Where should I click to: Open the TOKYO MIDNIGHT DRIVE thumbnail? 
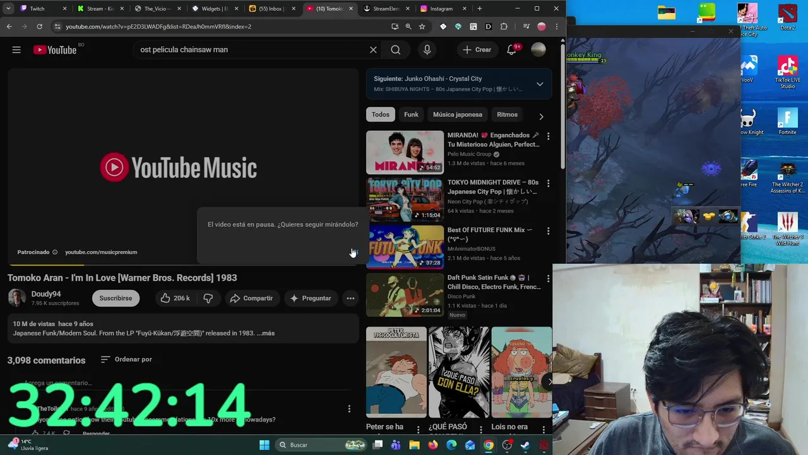[405, 200]
